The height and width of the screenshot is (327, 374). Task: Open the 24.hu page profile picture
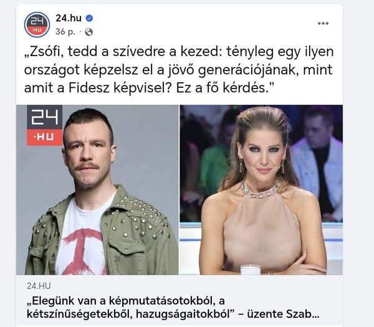37,24
